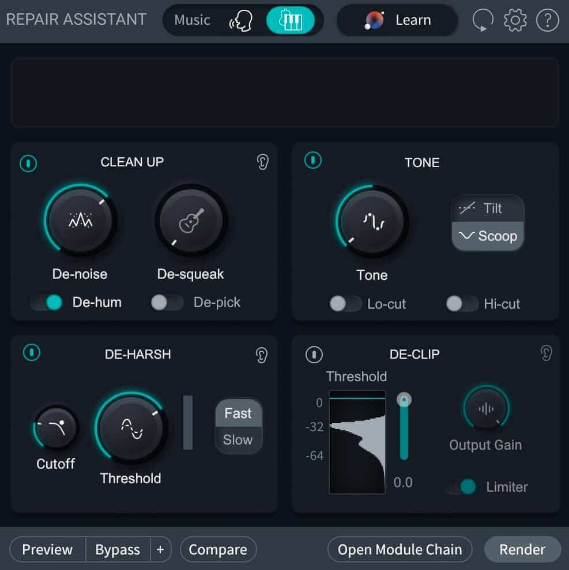Click the -64 histogram scale label
This screenshot has height=570, width=569.
315,455
